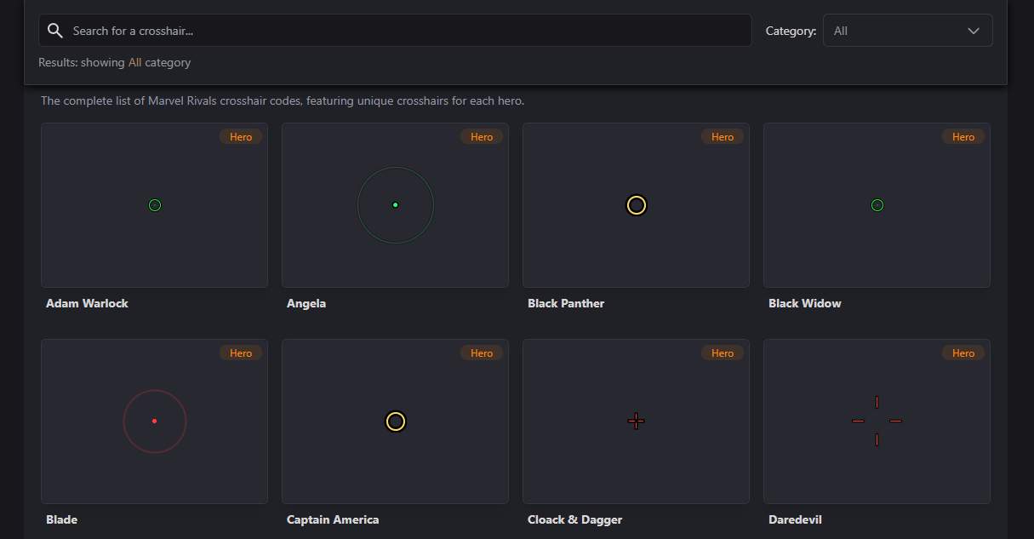Image resolution: width=1034 pixels, height=539 pixels.
Task: Click the Daredevil name label
Action: pyautogui.click(x=795, y=519)
